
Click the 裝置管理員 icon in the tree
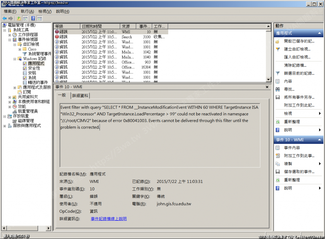click(15, 111)
